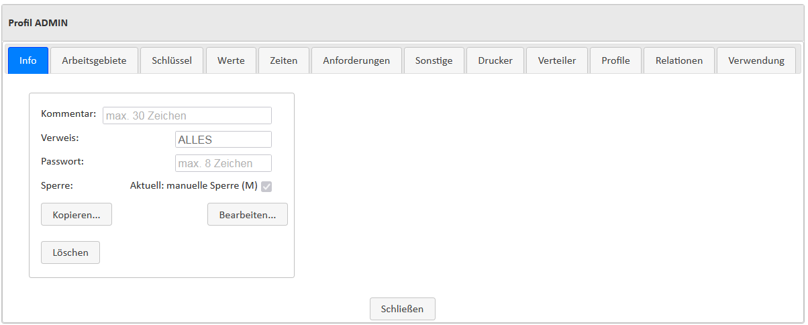Focus the Verweis field containing ALLES

pos(223,140)
